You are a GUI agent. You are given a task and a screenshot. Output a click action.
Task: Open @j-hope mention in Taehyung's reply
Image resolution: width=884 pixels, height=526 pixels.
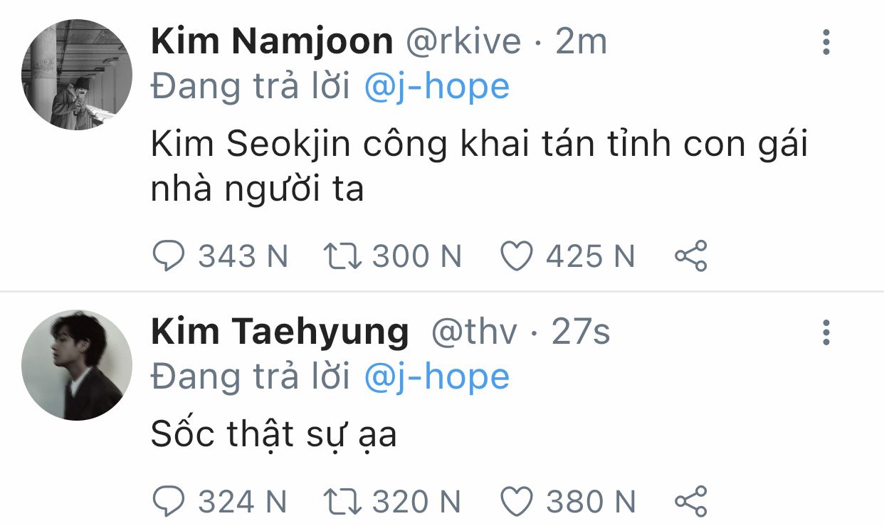point(437,377)
